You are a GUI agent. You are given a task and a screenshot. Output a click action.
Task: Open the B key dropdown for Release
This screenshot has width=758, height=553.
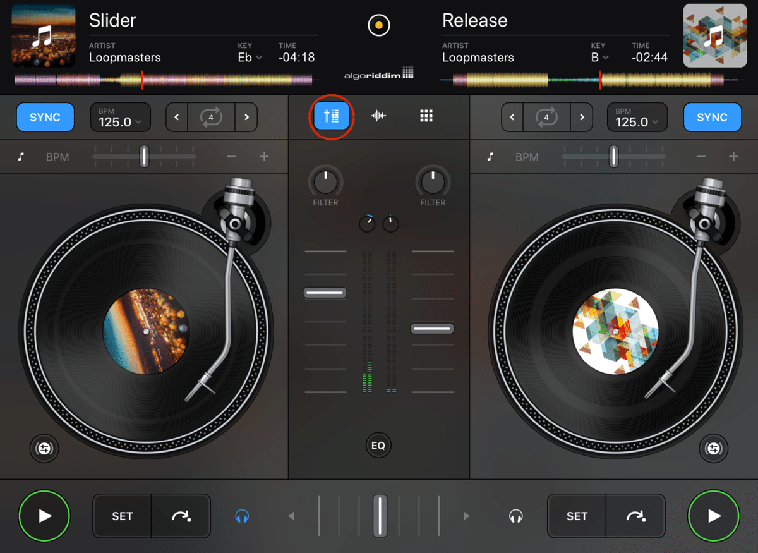pos(599,58)
